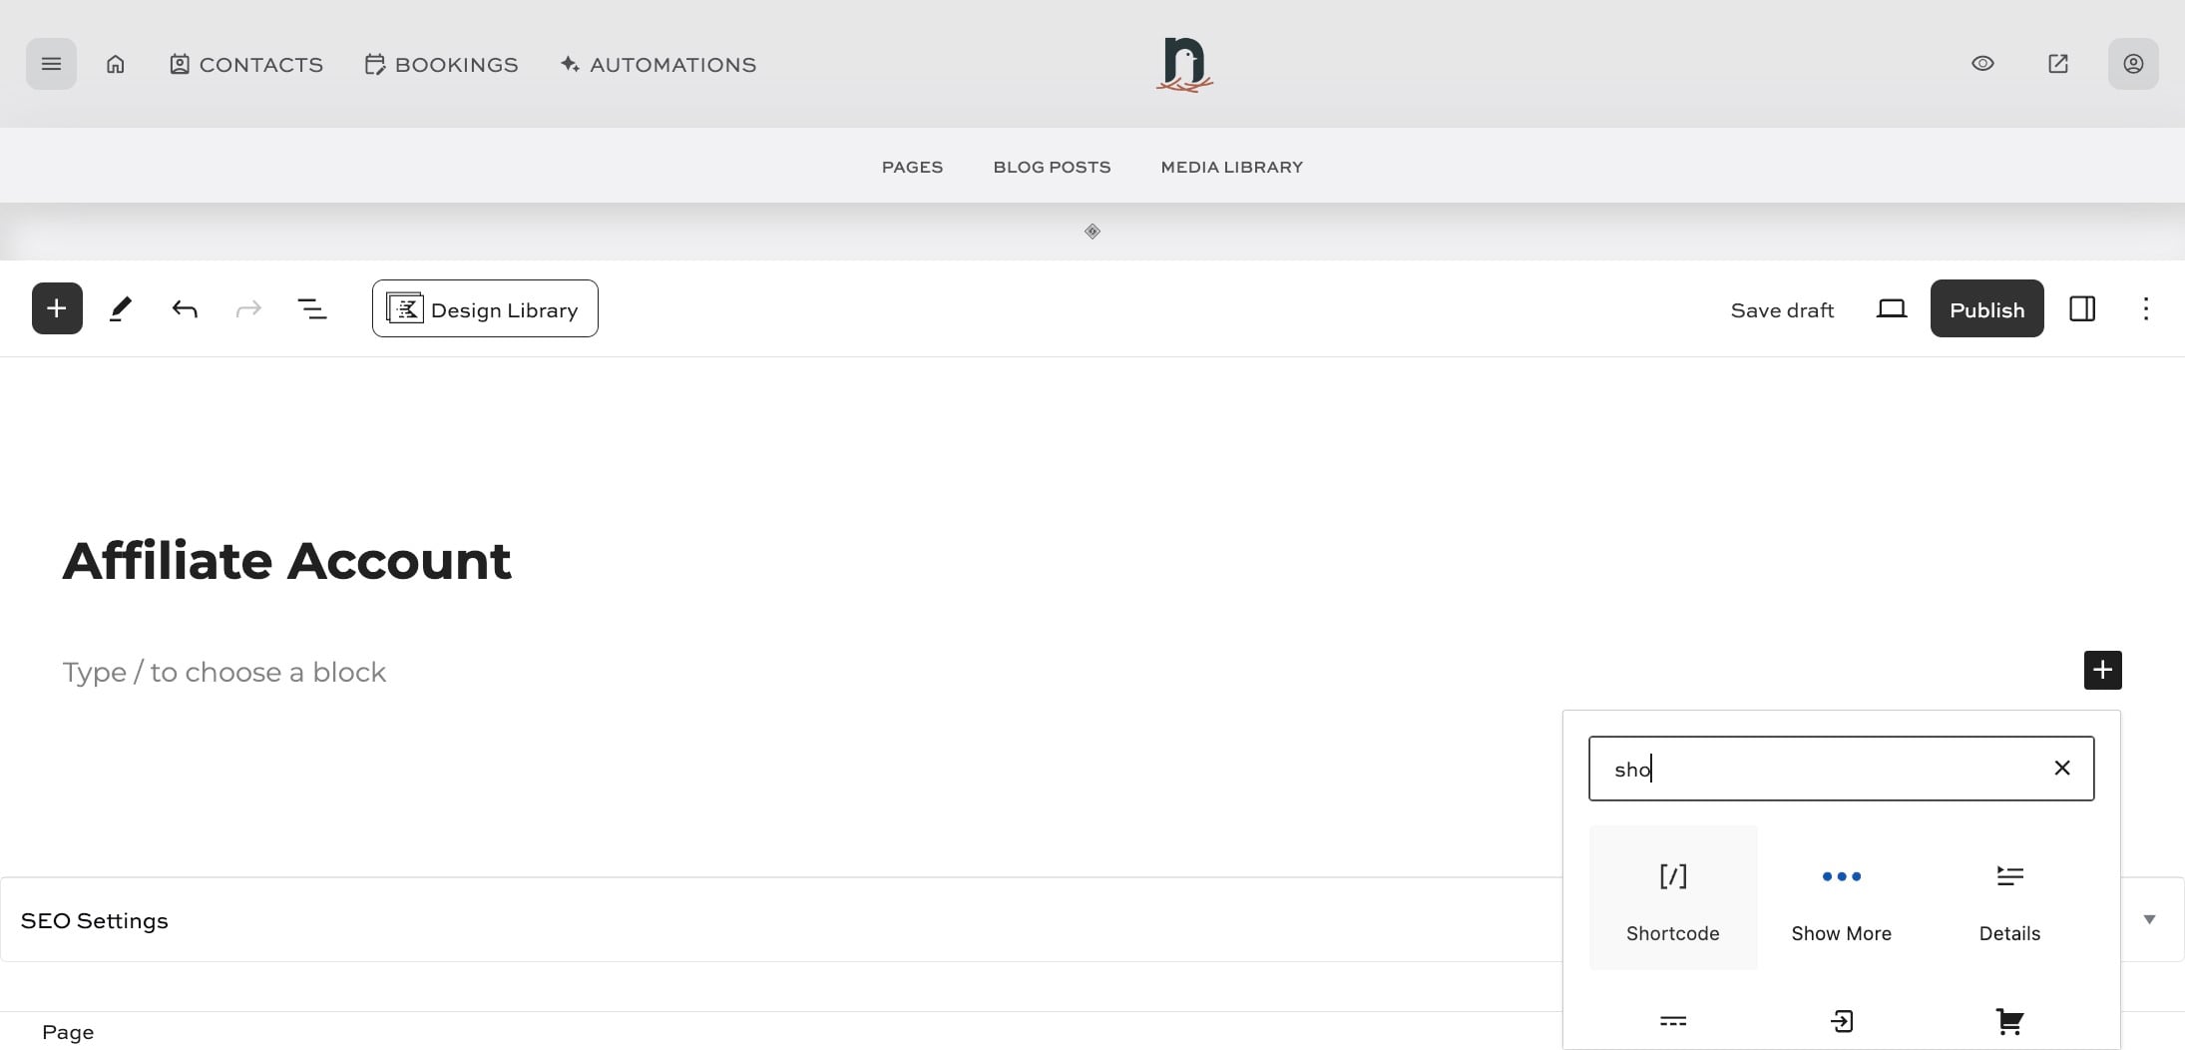Switch to the Blog Posts tab
The height and width of the screenshot is (1050, 2185).
[x=1051, y=166]
